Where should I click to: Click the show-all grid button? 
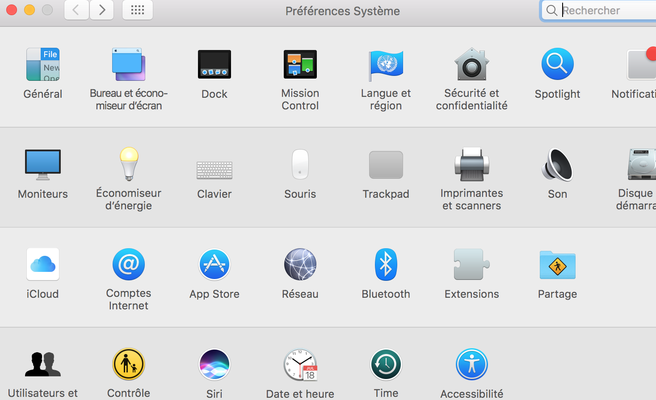(x=138, y=10)
